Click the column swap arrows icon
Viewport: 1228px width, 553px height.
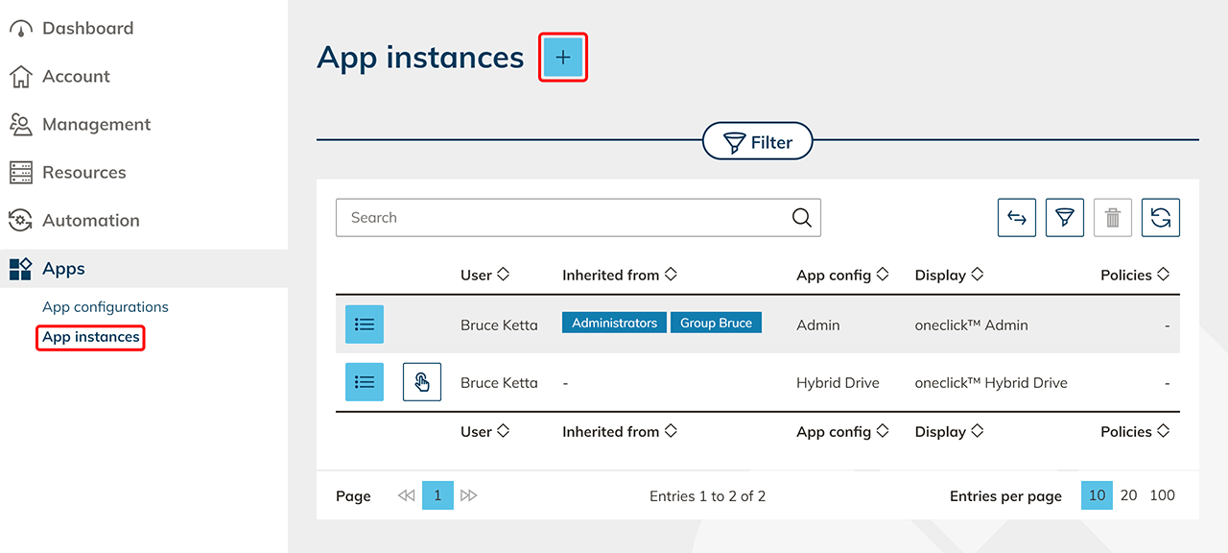[x=1016, y=218]
